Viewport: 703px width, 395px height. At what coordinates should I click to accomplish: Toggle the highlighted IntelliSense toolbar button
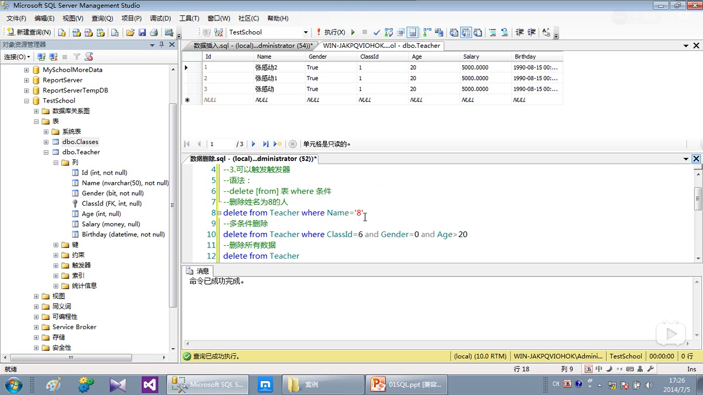pyautogui.click(x=412, y=32)
